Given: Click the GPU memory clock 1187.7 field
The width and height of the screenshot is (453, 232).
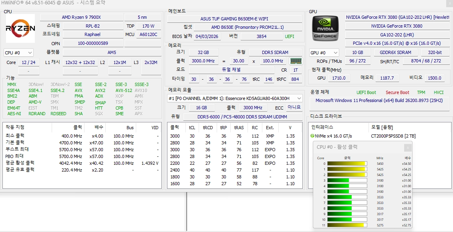Looking at the screenshot, I should (x=387, y=78).
